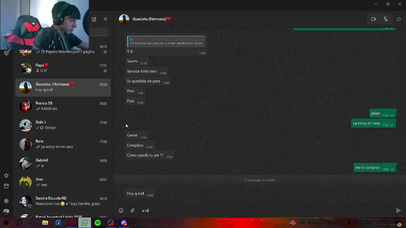The height and width of the screenshot is (228, 406).
Task: Open weather widget showing 23°C Ventoso
Action: pyautogui.click(x=305, y=223)
